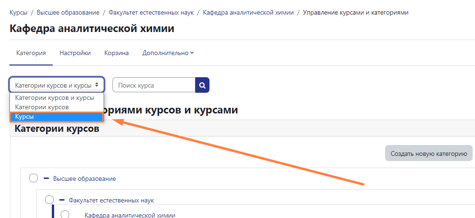The image size is (475, 218).
Task: Tick the checkbox beside Высшее образование
Action: click(33, 178)
